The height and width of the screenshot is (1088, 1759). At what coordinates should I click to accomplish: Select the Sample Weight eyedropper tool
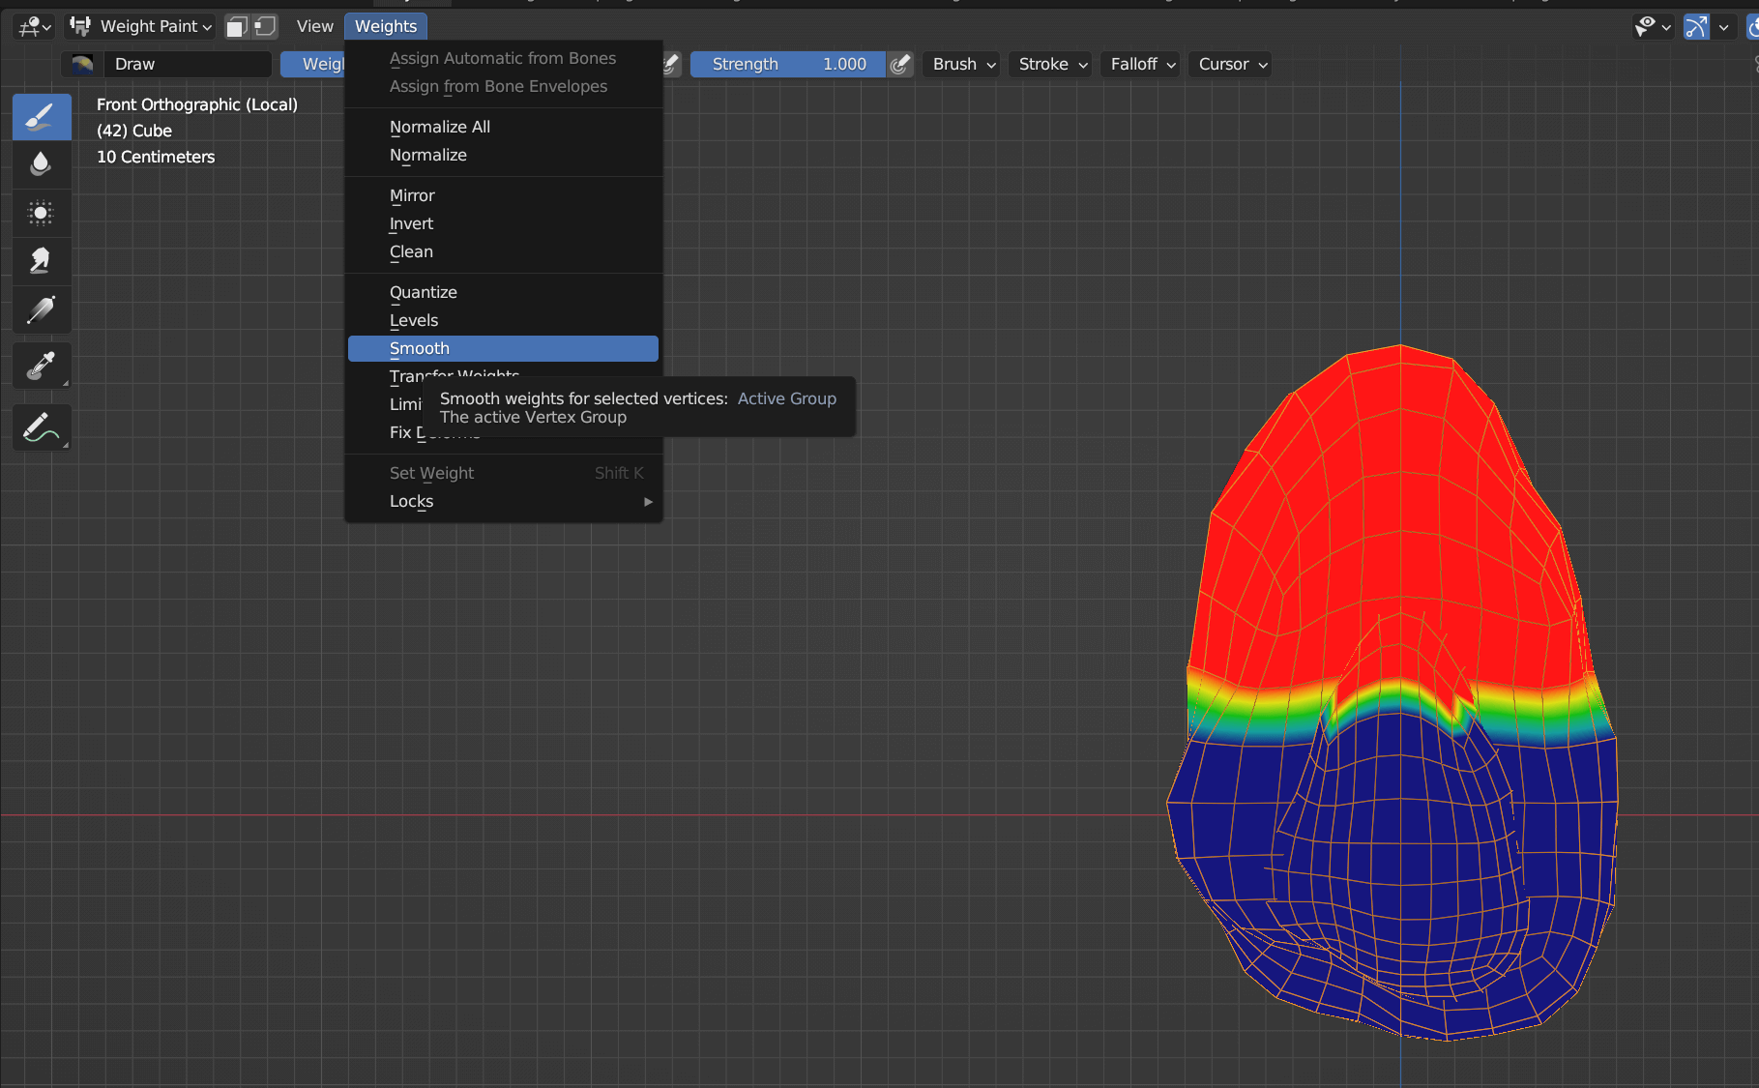click(x=42, y=366)
